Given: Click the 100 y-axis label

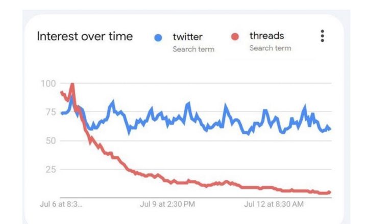Looking at the screenshot, I should (48, 83).
